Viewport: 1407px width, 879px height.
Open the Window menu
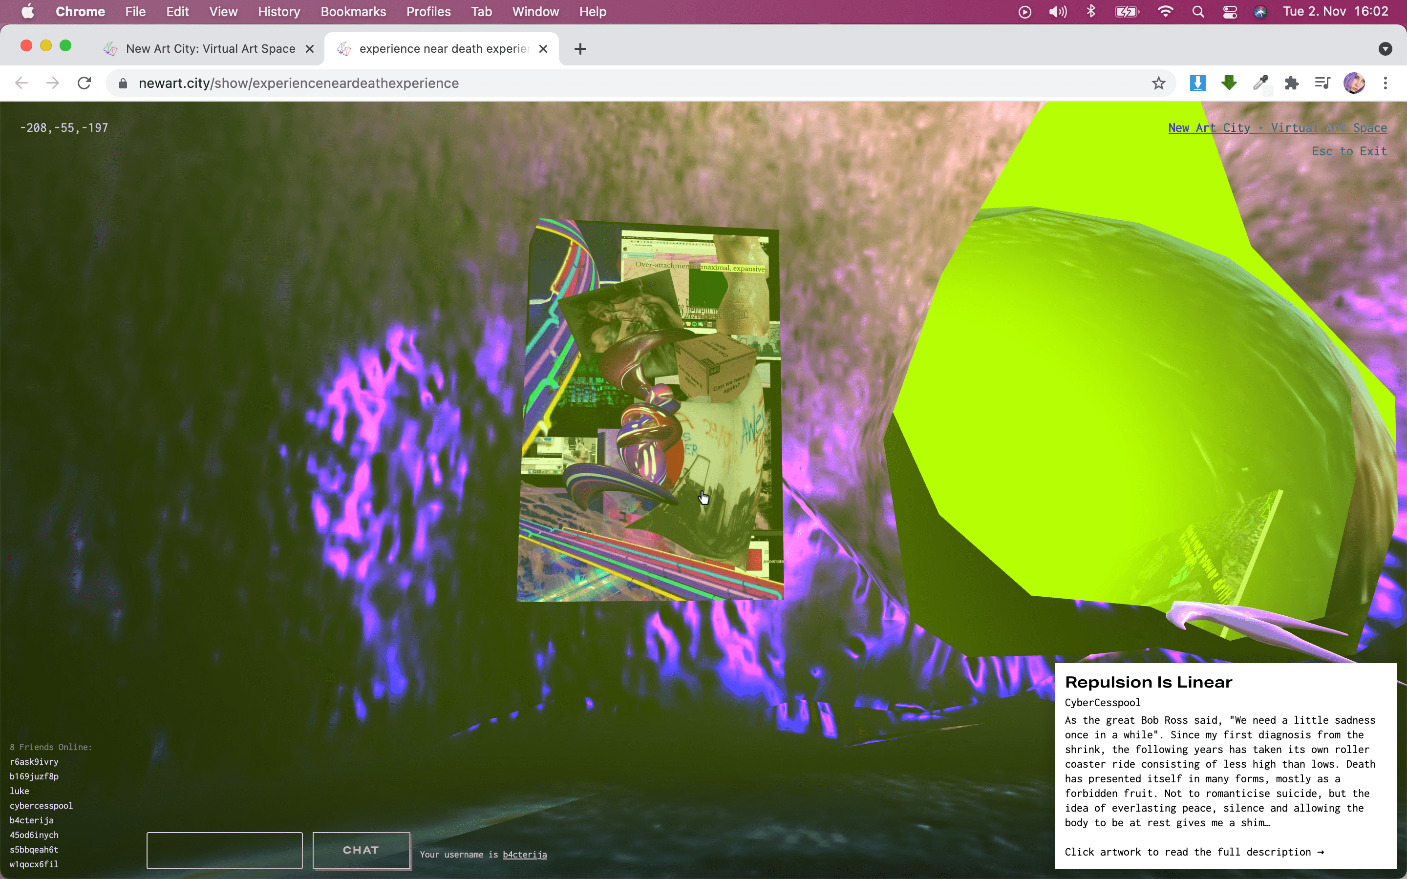[x=535, y=12]
